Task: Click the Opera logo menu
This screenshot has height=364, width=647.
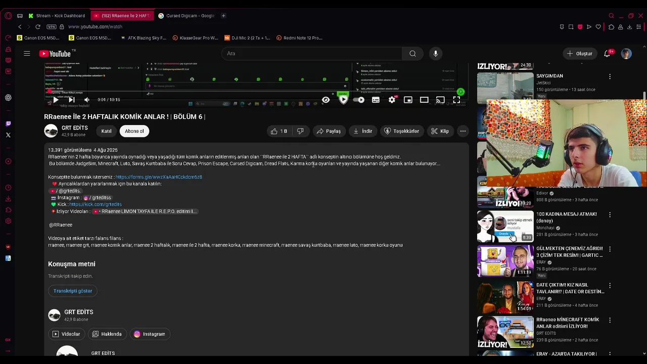Action: coord(8,16)
